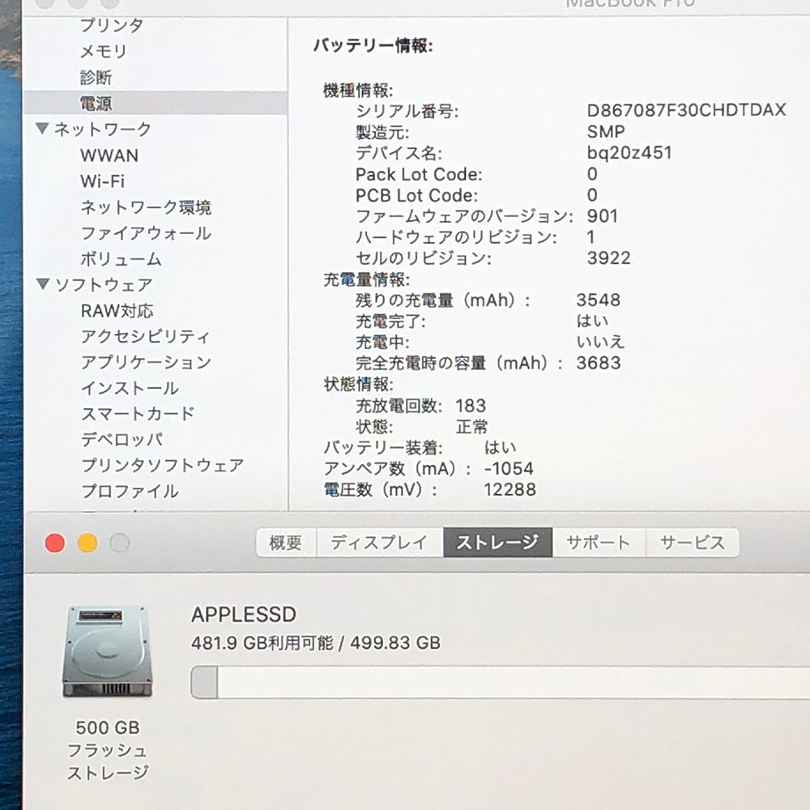The image size is (810, 810).
Task: Select ネットワーク環境 in the sidebar
Action: [x=146, y=207]
